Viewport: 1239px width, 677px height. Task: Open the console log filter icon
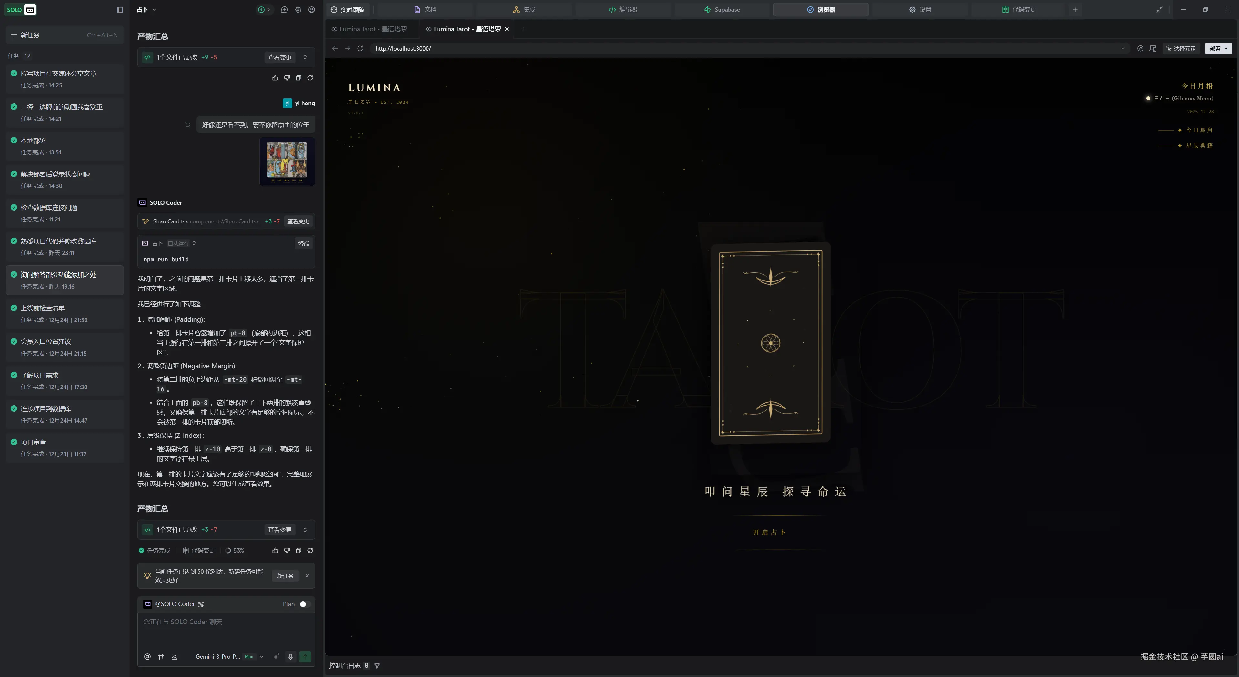pos(377,666)
